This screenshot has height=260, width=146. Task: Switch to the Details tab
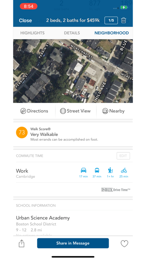pos(72,33)
